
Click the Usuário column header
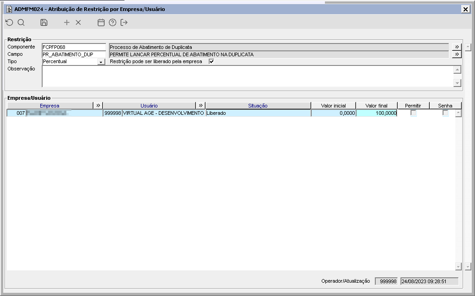tap(149, 105)
